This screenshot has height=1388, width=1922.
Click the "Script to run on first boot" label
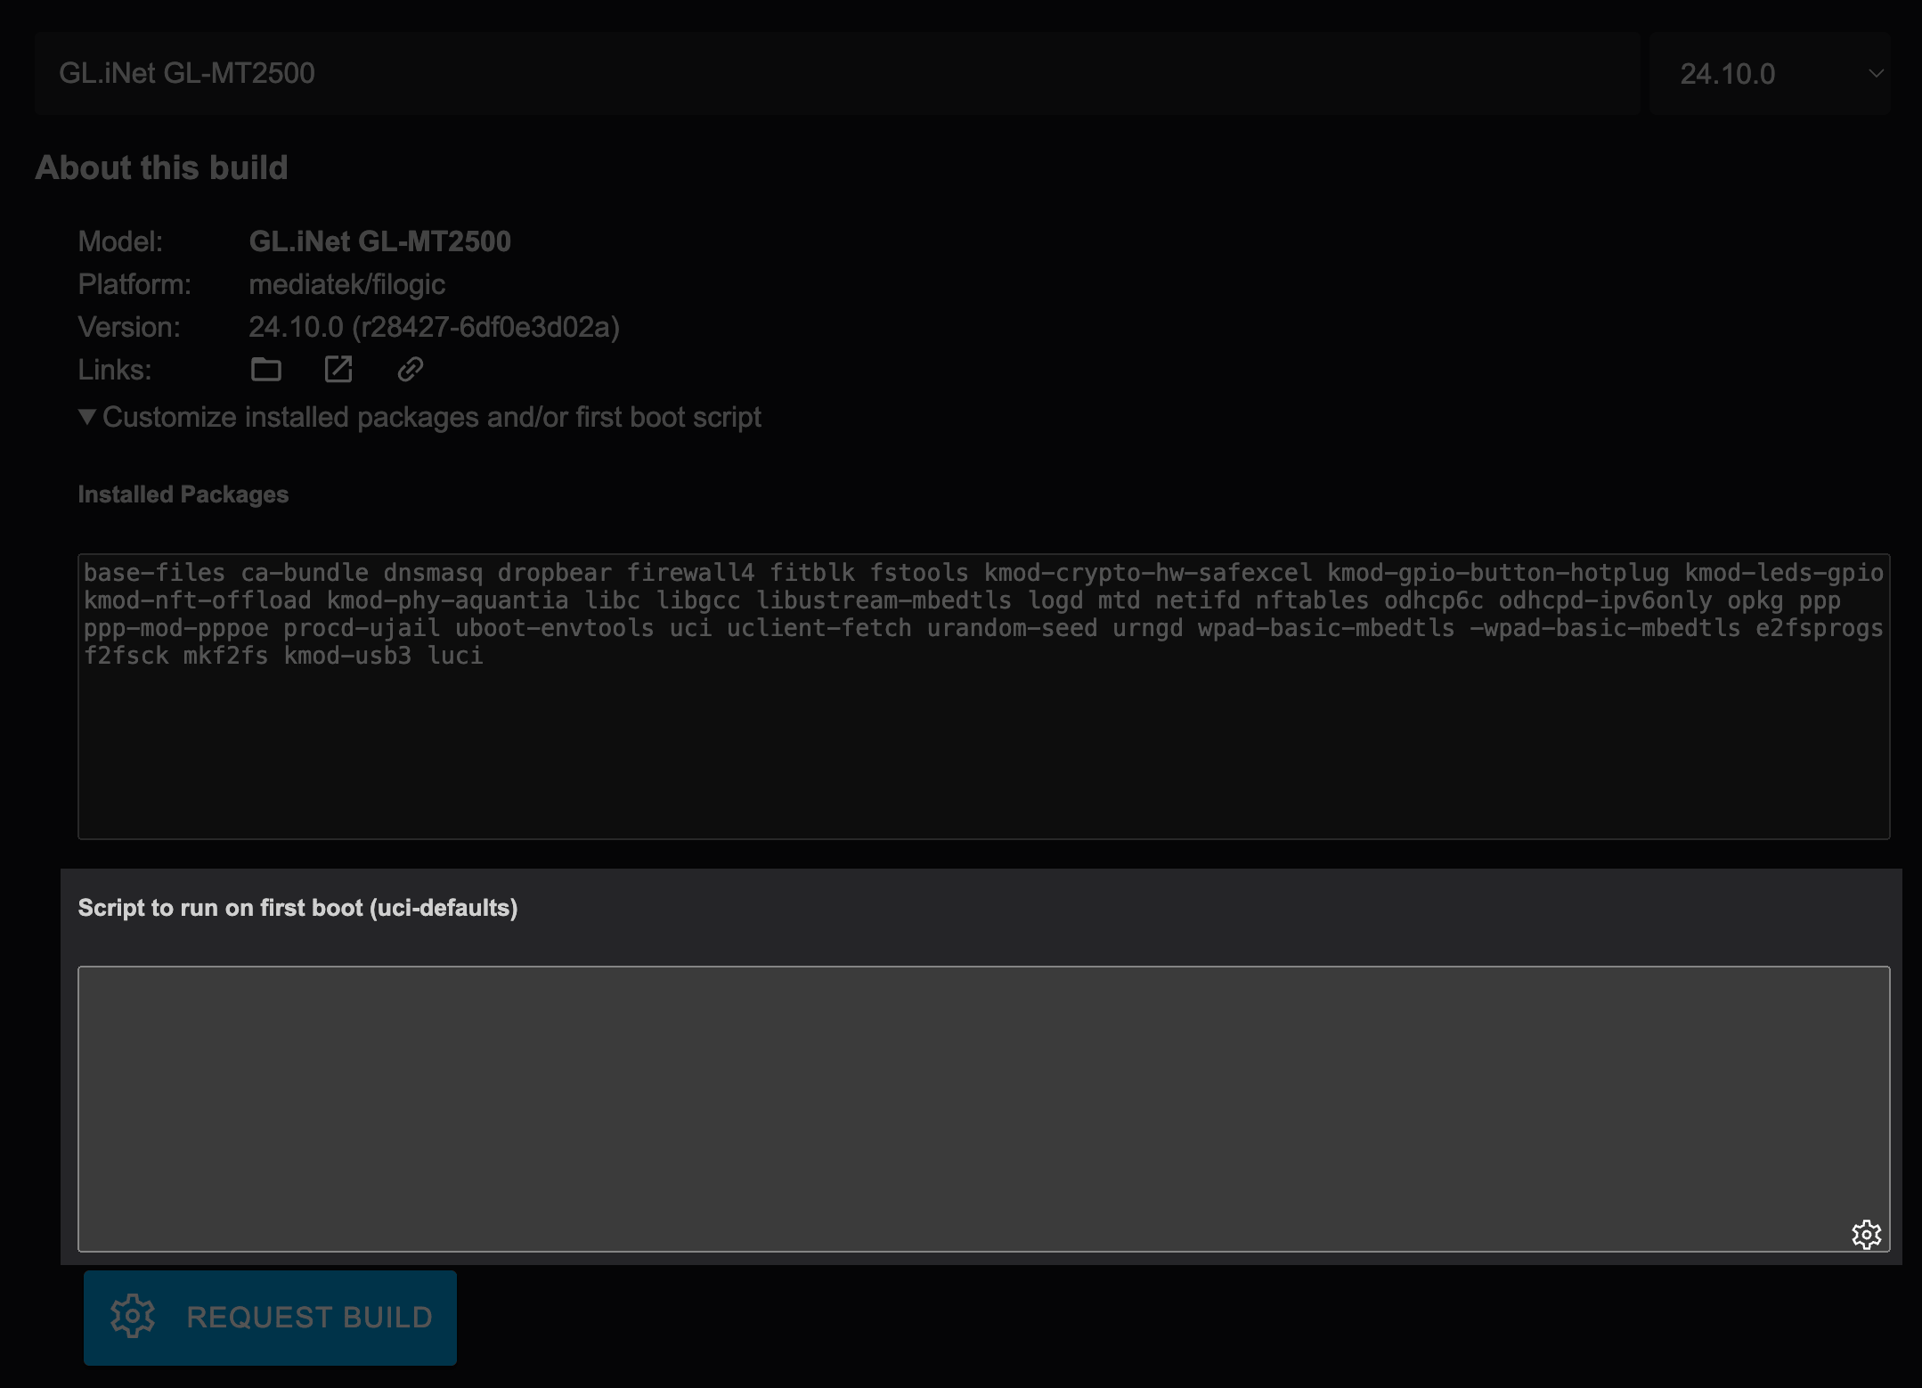point(298,908)
